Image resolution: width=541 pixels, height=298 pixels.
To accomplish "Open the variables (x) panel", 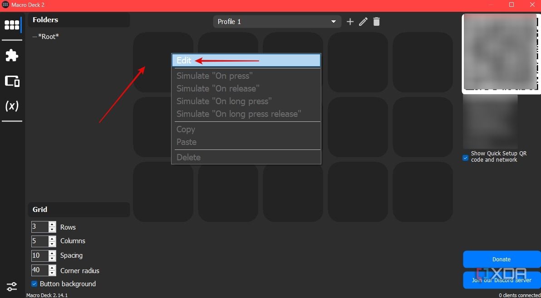I will tap(11, 106).
